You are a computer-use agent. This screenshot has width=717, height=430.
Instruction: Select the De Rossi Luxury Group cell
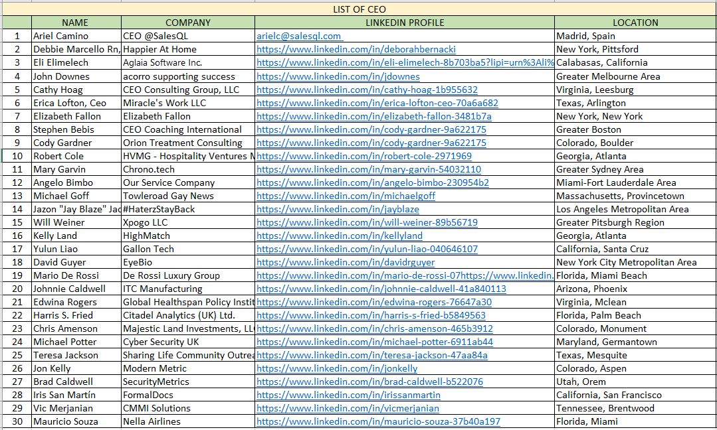pyautogui.click(x=188, y=275)
